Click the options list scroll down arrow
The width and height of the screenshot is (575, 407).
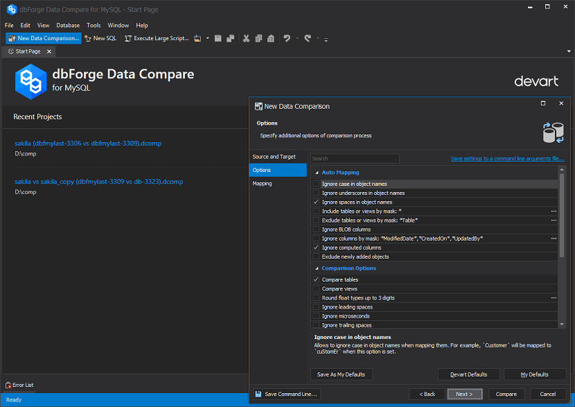click(562, 324)
